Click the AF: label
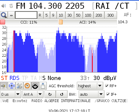 click(128, 15)
